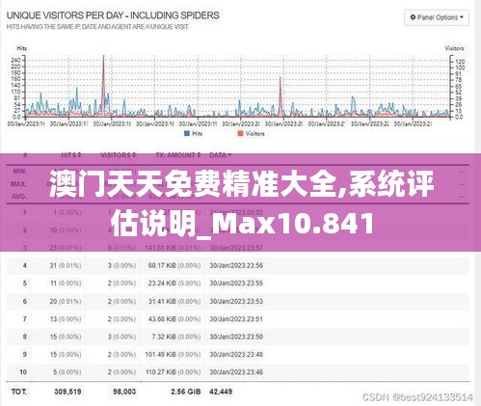The height and width of the screenshot is (406, 481).
Task: Select the date '30/Jan/2023:23:48'
Action: tap(236, 354)
